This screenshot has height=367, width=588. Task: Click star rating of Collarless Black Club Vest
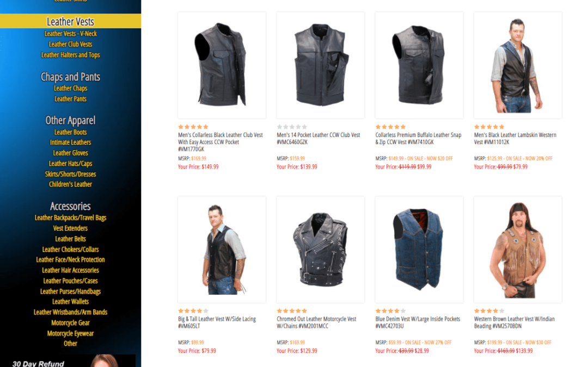coord(193,127)
